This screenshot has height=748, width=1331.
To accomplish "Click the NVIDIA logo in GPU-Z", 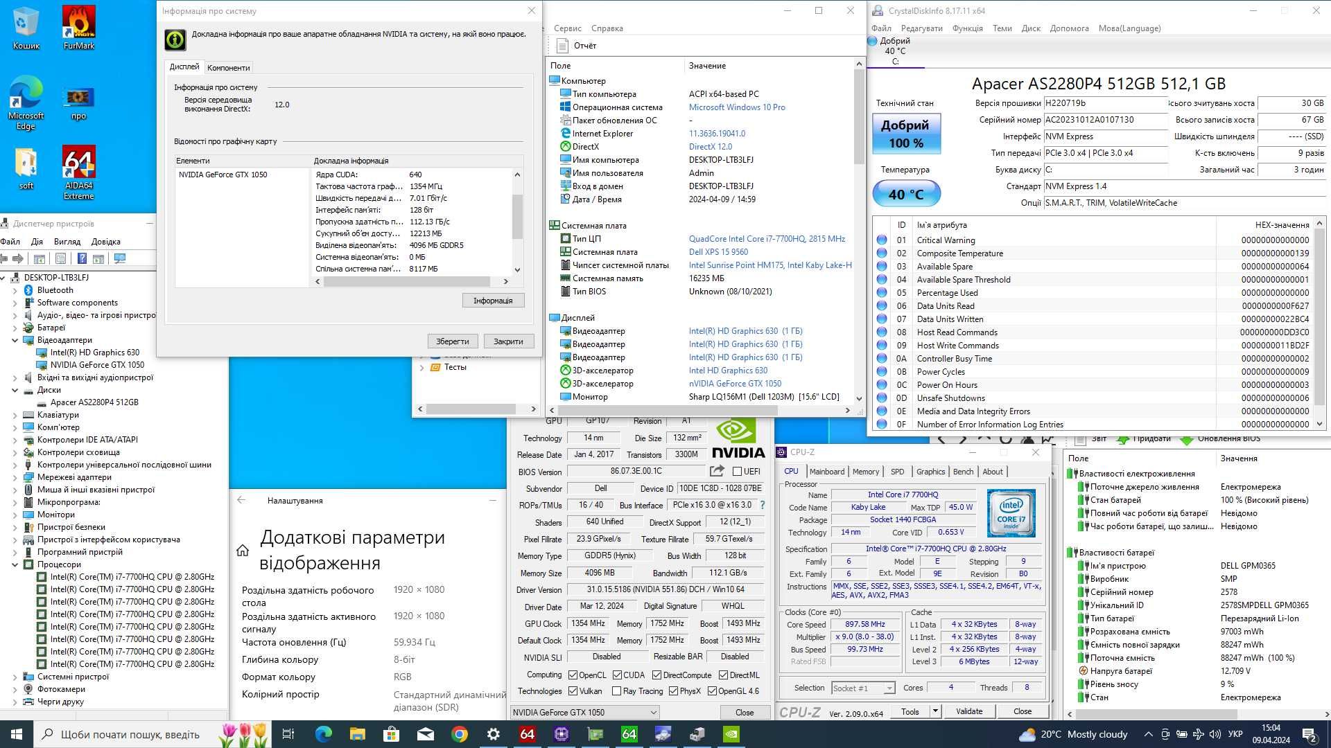I will pyautogui.click(x=738, y=439).
